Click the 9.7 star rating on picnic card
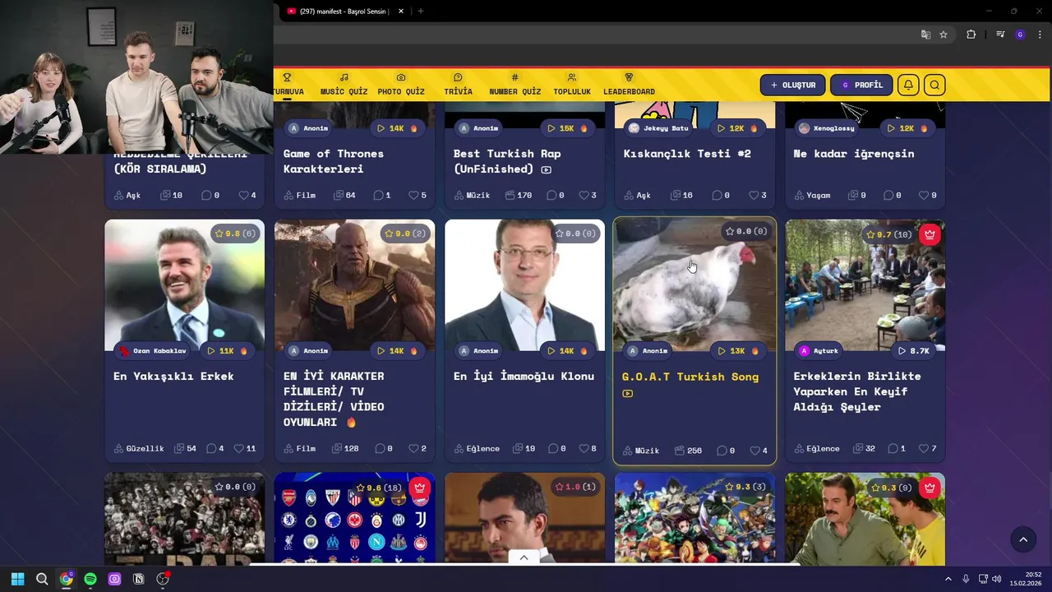 888,234
